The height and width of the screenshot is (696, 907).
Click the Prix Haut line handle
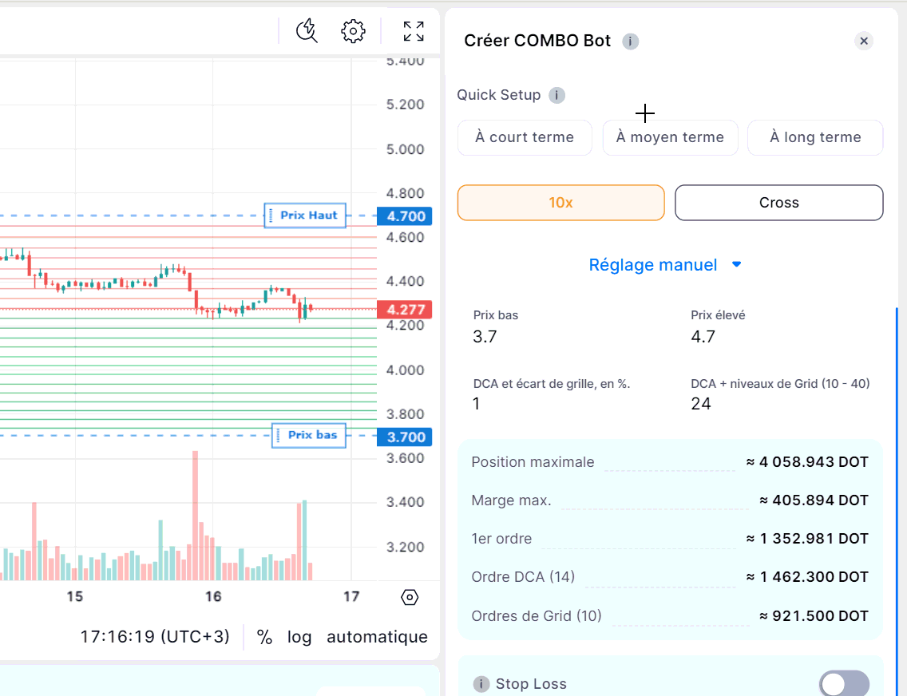tap(304, 216)
